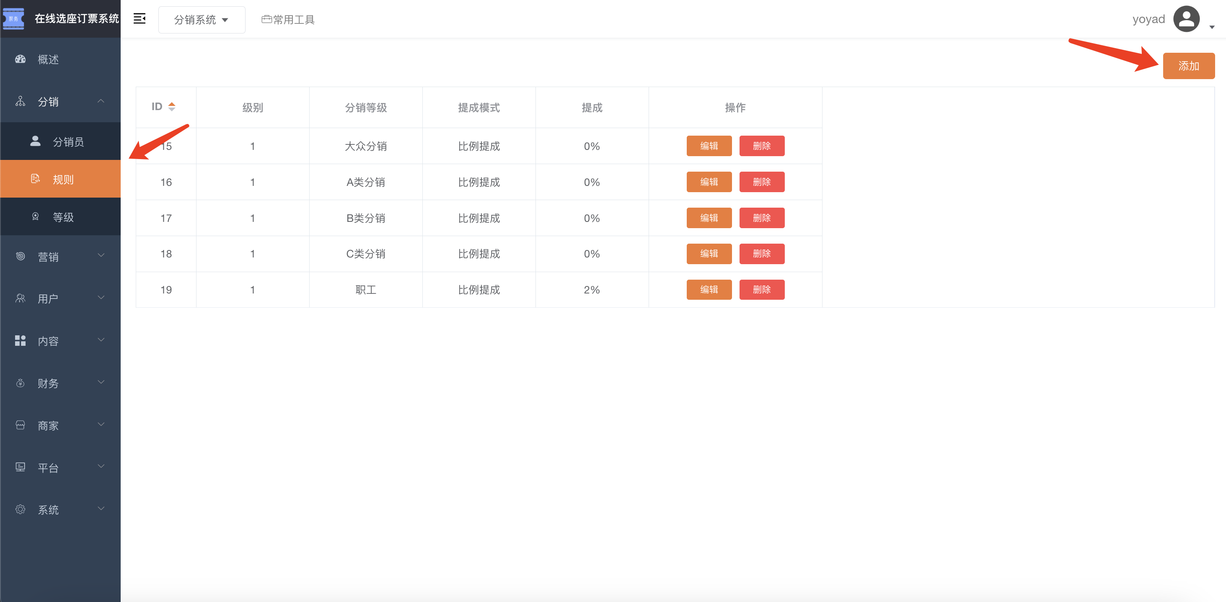Expand the 营销 menu chevron
Screen dimensions: 1226x602
[101, 255]
